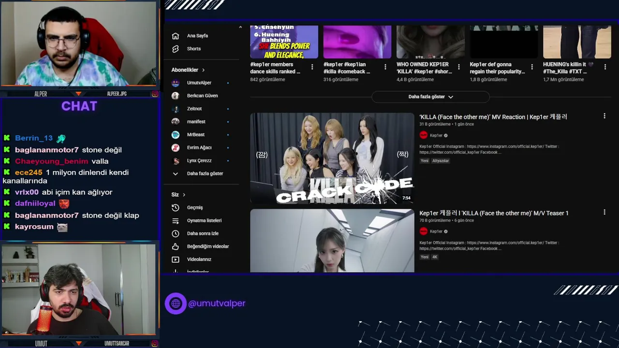Open options for "HUENING's killin it" short
Viewport: 619px width, 348px height.
point(605,67)
